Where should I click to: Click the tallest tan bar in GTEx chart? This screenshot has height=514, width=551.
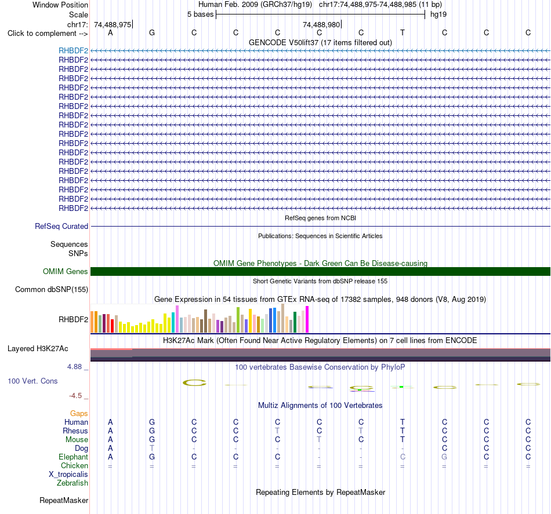coord(282,318)
